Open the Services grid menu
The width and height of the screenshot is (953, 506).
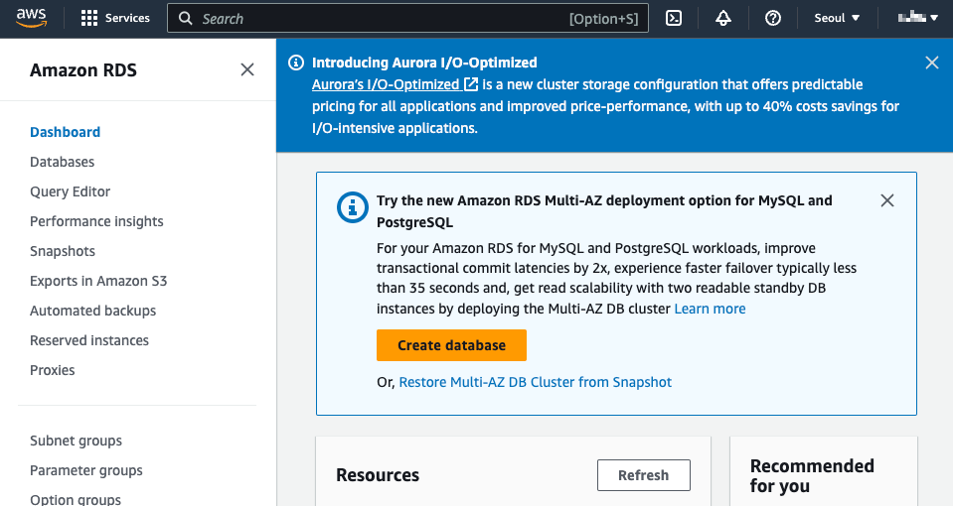(89, 18)
